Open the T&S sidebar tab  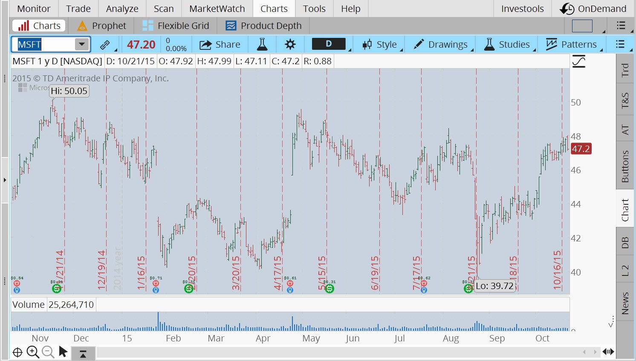click(625, 100)
